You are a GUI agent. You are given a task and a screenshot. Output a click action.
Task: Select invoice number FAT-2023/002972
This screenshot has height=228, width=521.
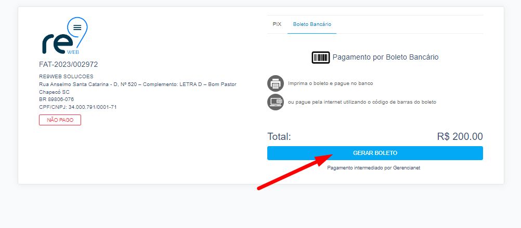coord(69,65)
